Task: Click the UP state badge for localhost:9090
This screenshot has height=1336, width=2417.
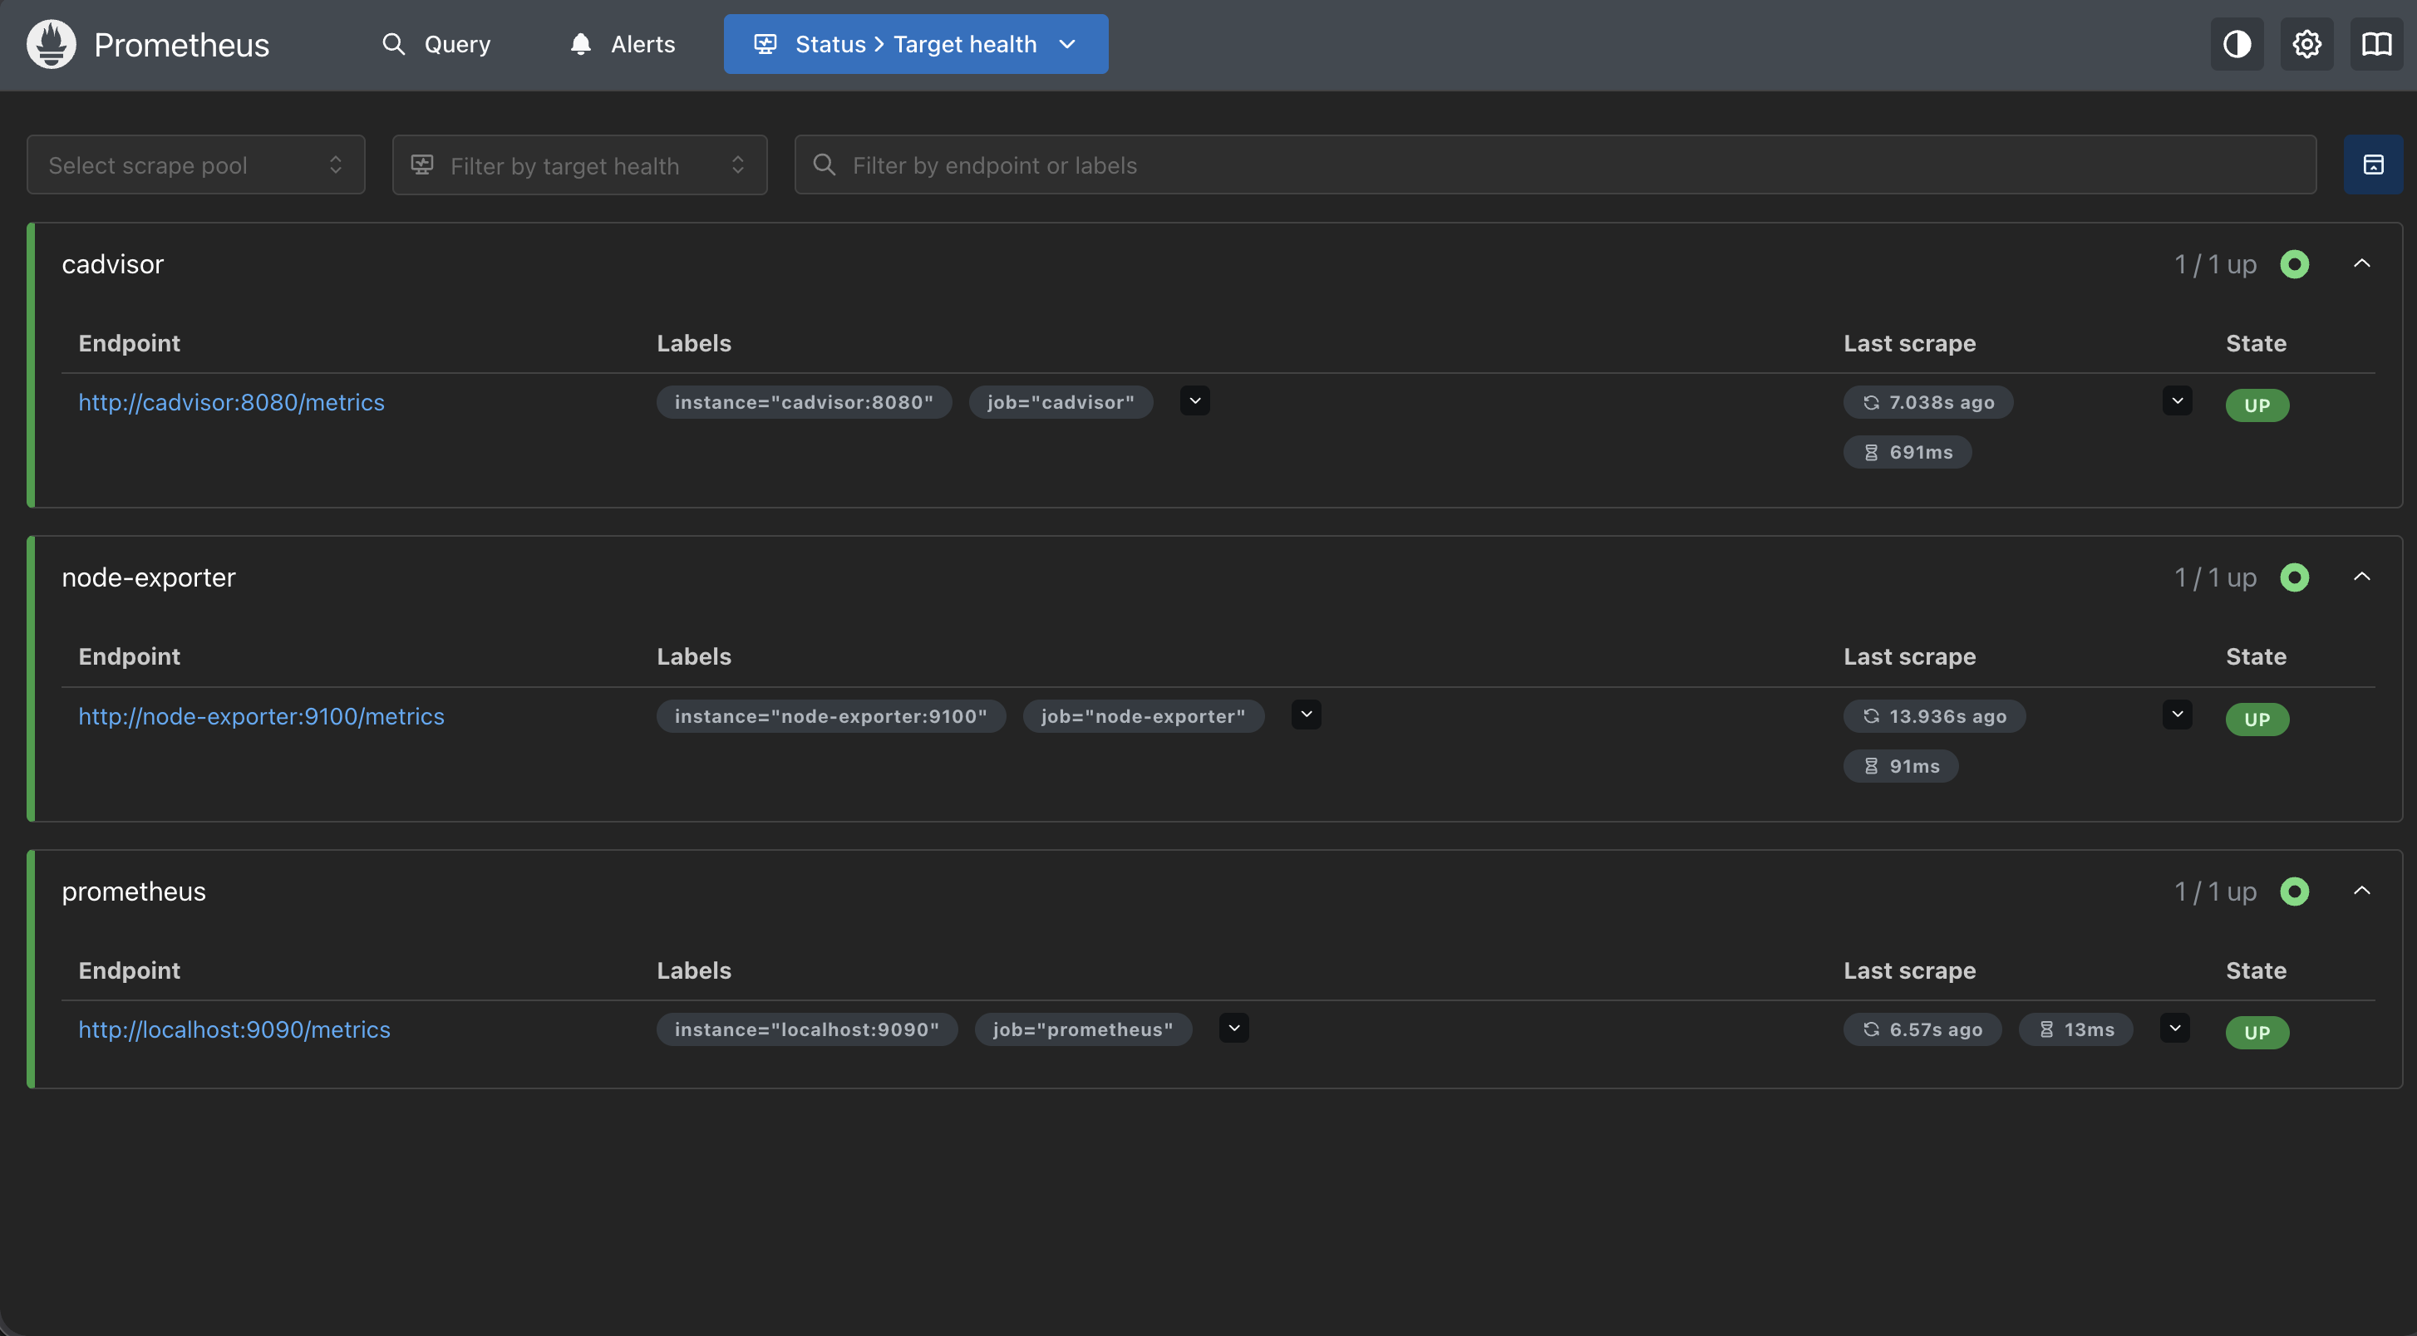Action: [x=2257, y=1033]
